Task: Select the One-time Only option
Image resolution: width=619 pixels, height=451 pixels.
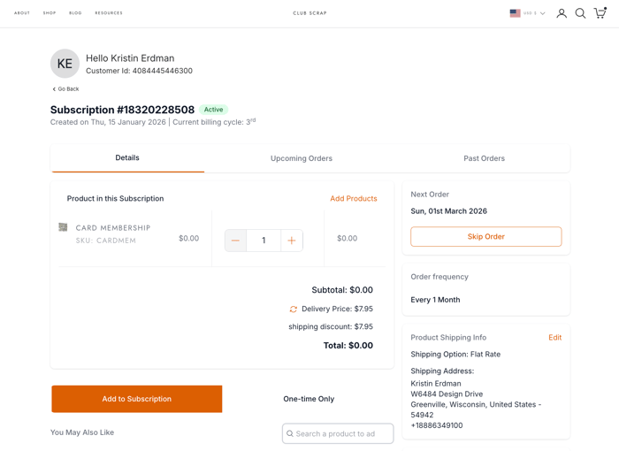Action: pos(309,399)
